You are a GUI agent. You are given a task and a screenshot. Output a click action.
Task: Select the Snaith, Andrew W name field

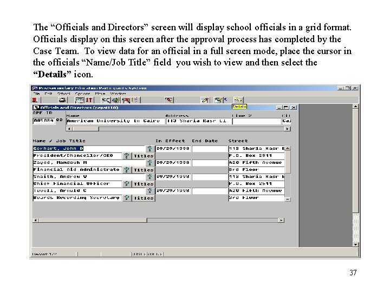[89, 176]
